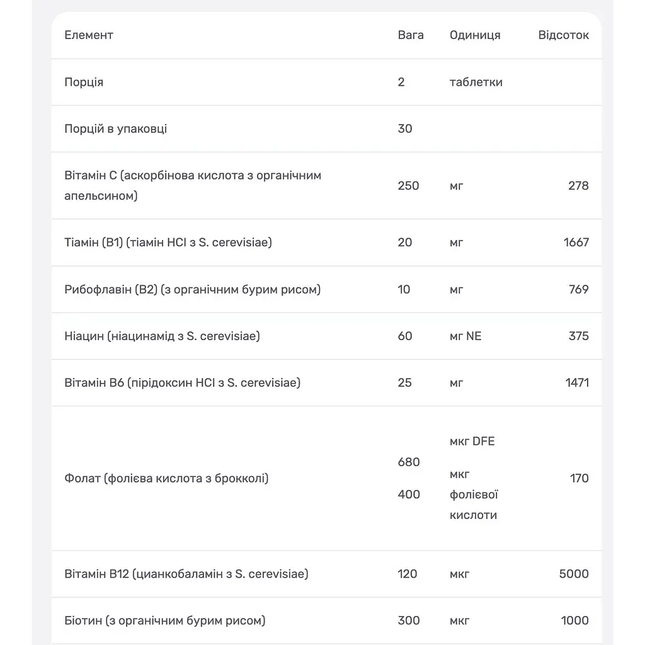Click the мкг DFE unit text
Viewport: 645px width, 645px height.
click(472, 442)
